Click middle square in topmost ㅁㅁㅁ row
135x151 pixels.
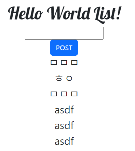point(64,63)
